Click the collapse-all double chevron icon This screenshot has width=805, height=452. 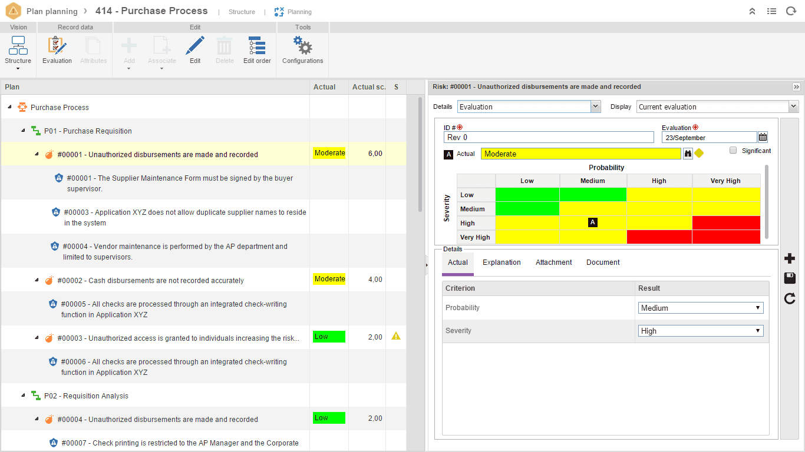pos(753,11)
